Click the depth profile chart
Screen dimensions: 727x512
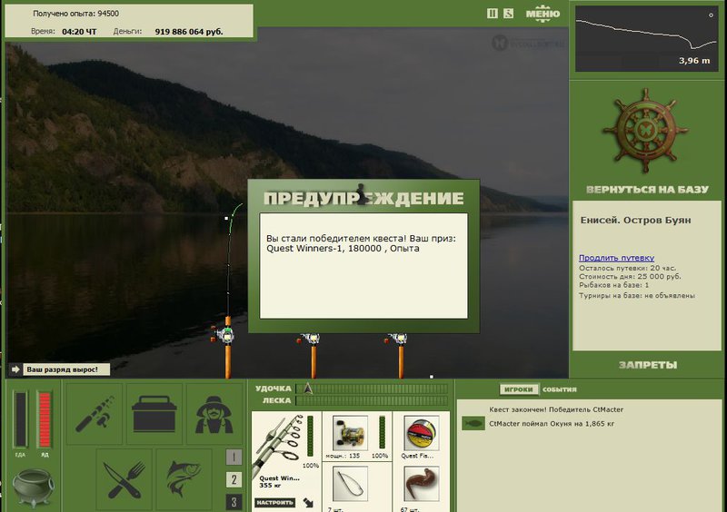click(646, 38)
